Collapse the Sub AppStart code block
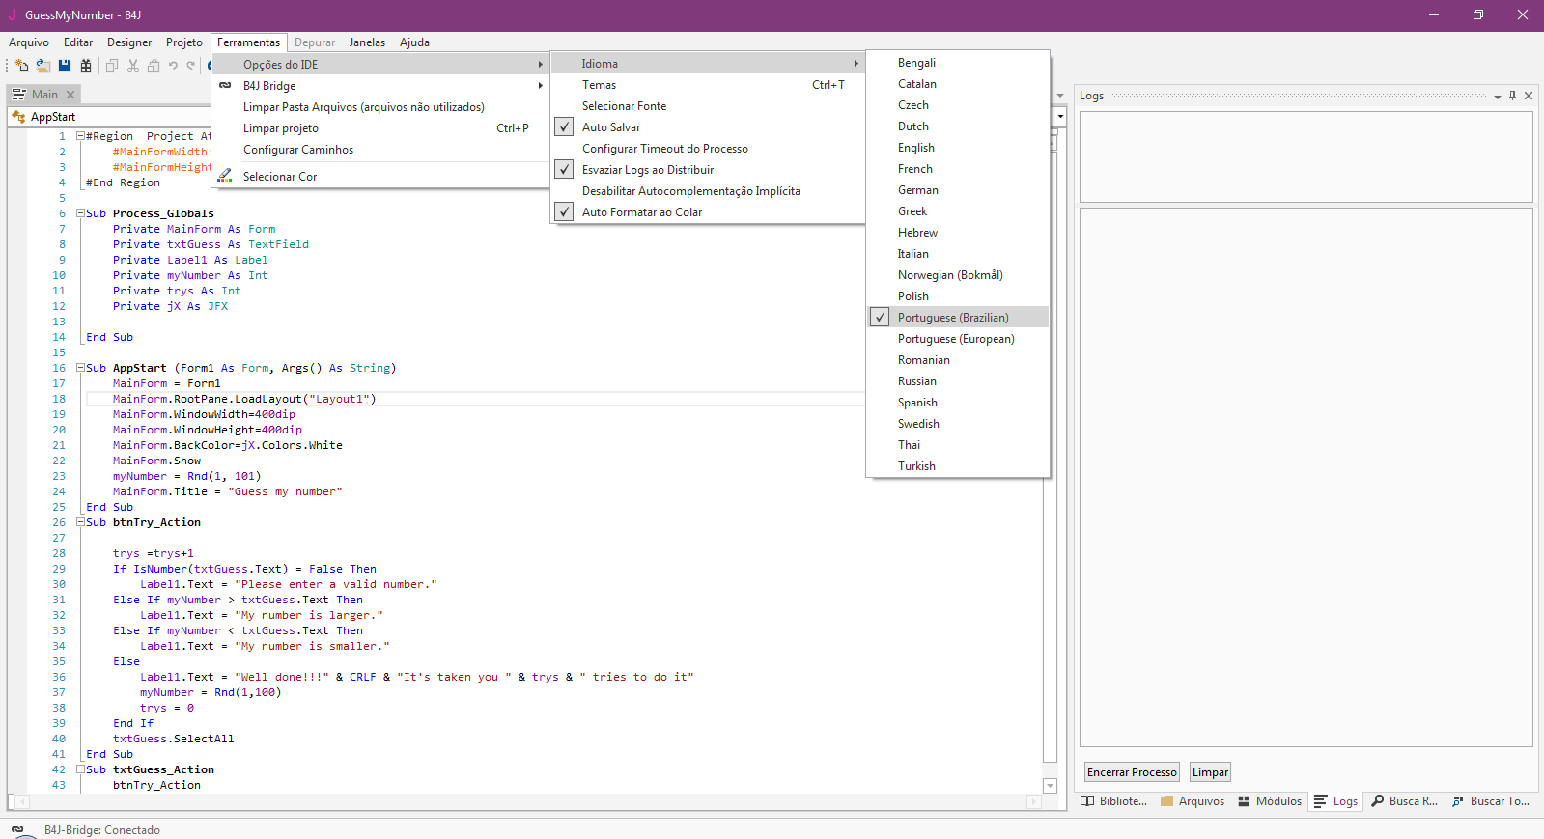 [x=81, y=368]
